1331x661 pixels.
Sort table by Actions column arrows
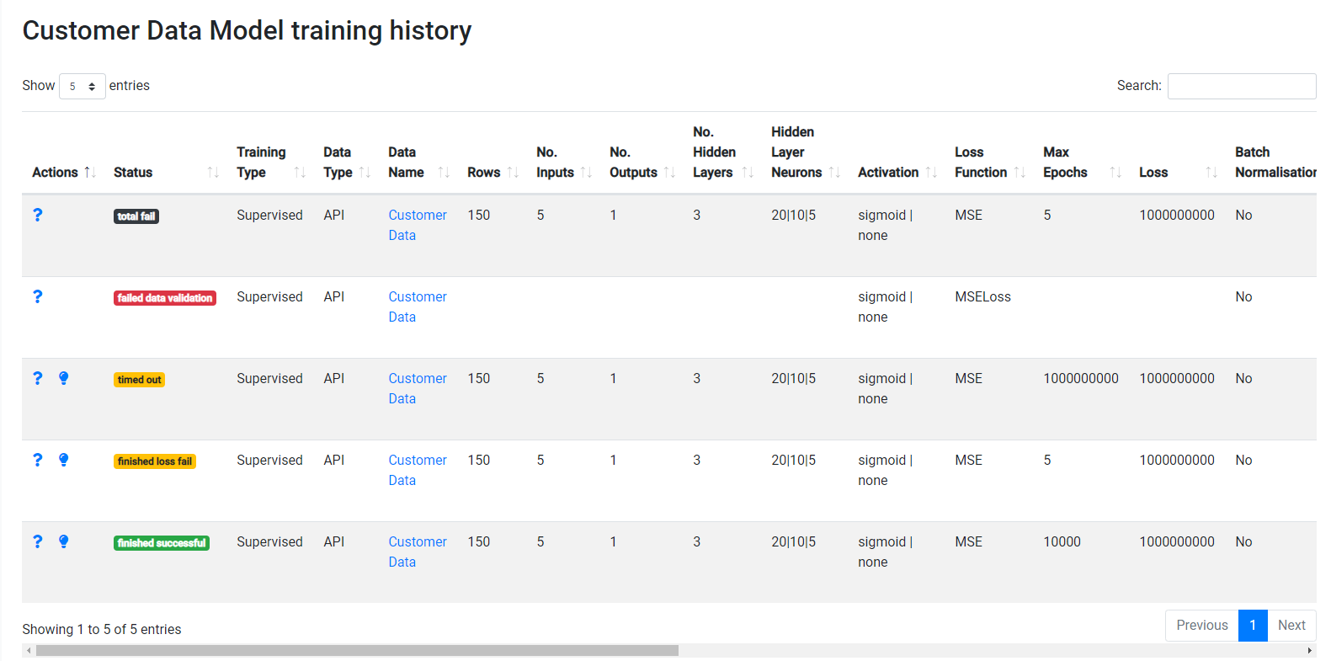click(x=90, y=172)
